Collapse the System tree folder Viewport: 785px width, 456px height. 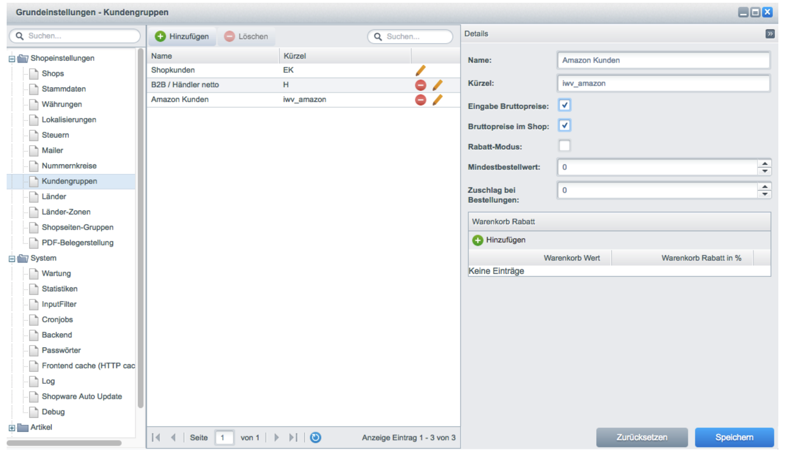pos(12,259)
